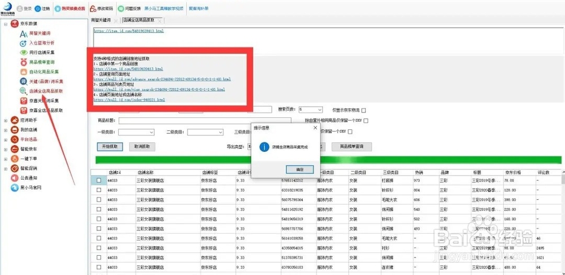The height and width of the screenshot is (275, 565).
Task: Click the 京喜全店商品抓取 red icon
Action: [x=23, y=110]
